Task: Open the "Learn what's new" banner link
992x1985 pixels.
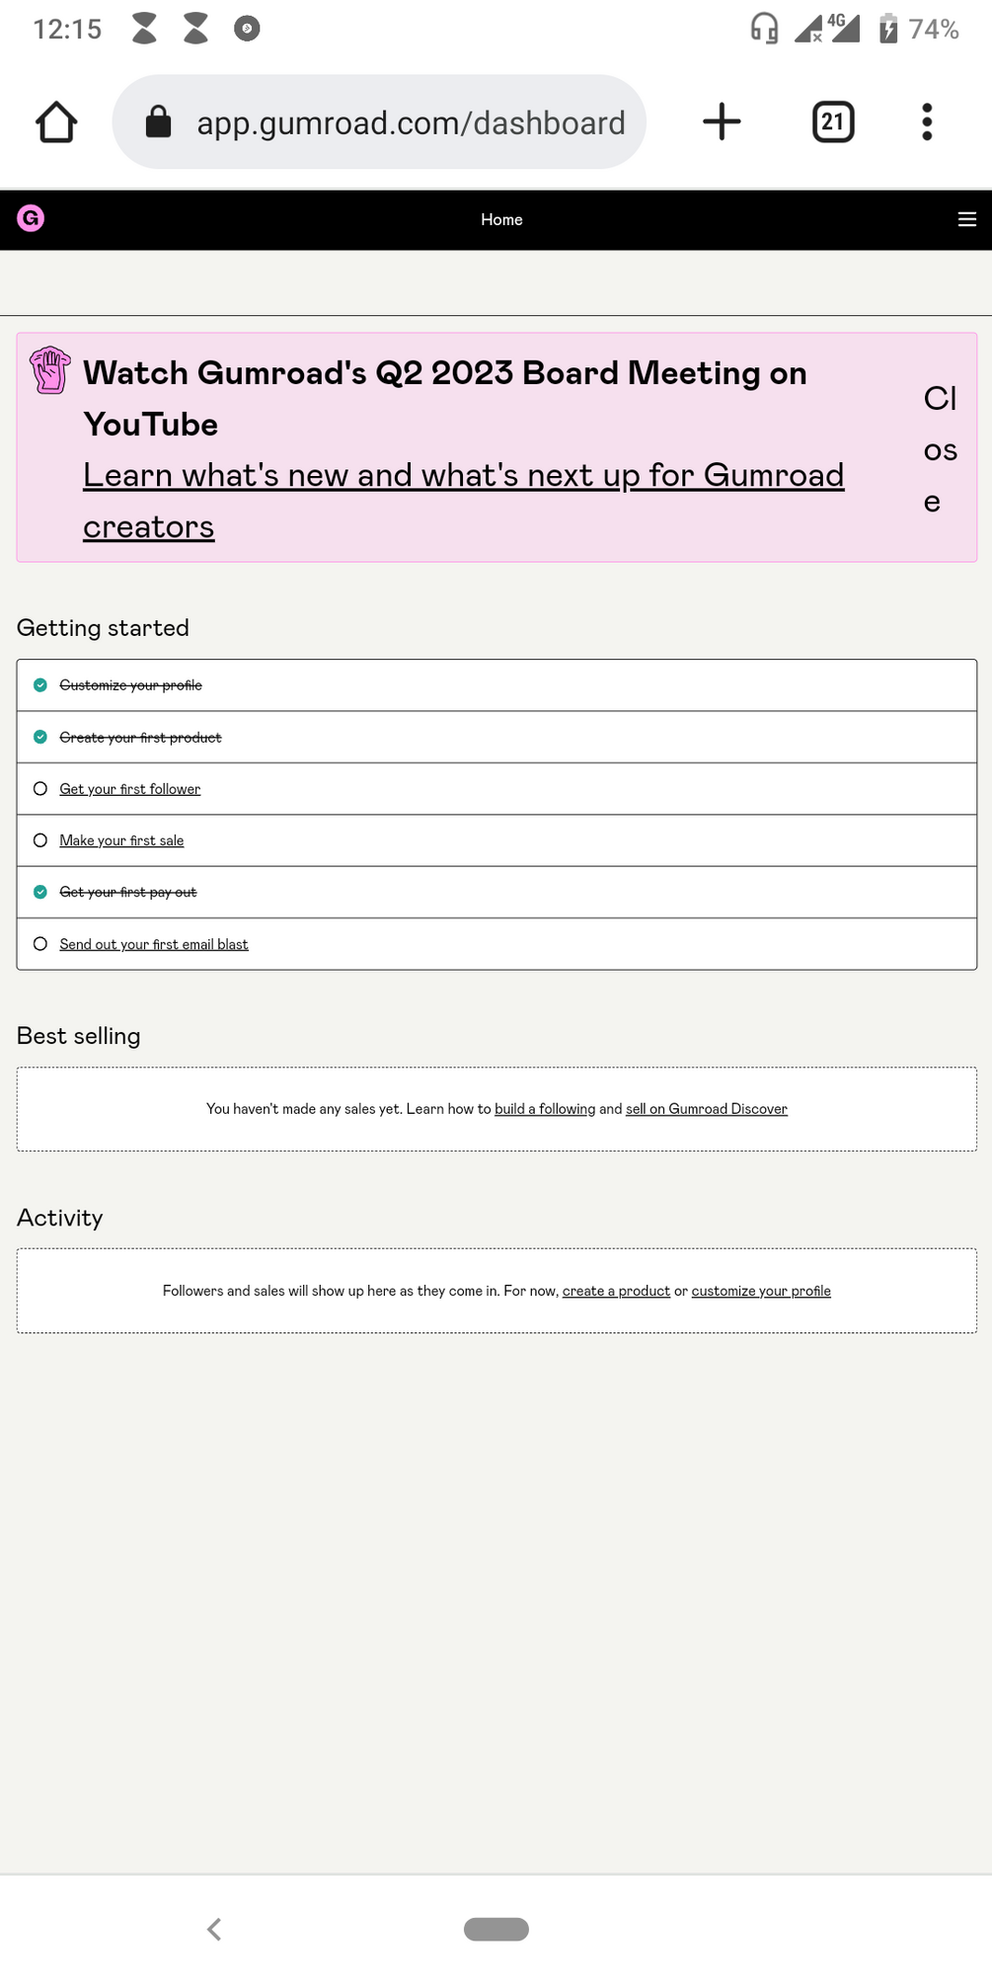Action: pyautogui.click(x=463, y=476)
